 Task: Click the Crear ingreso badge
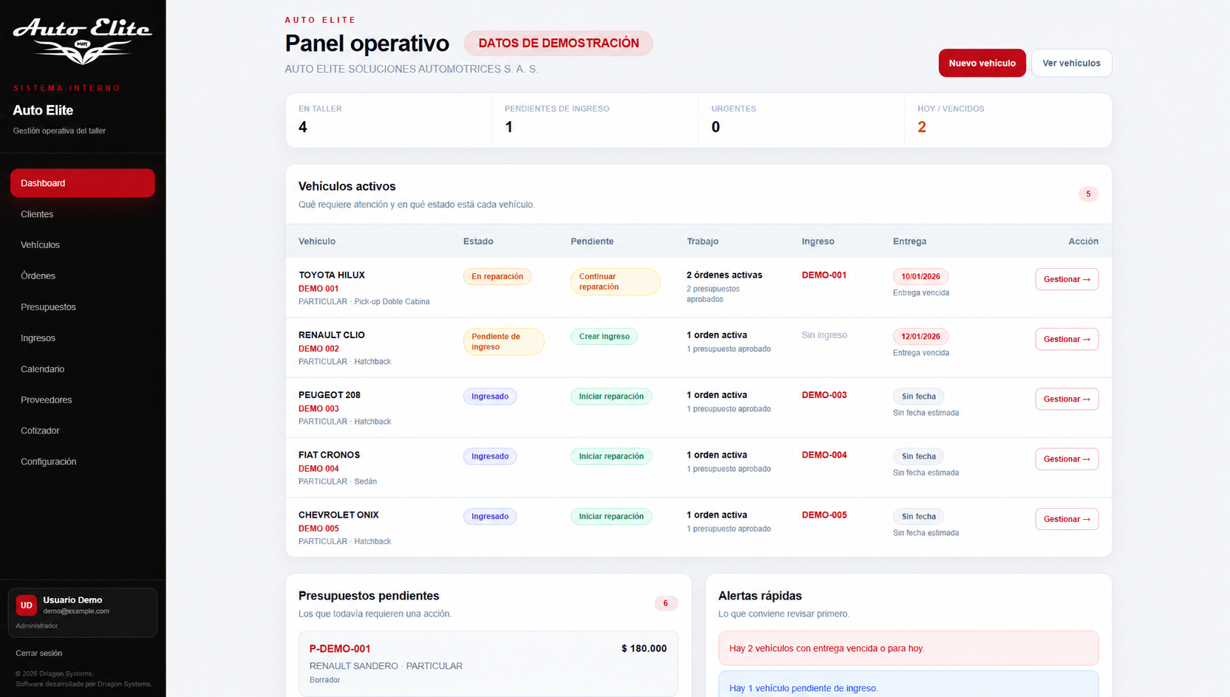click(604, 337)
